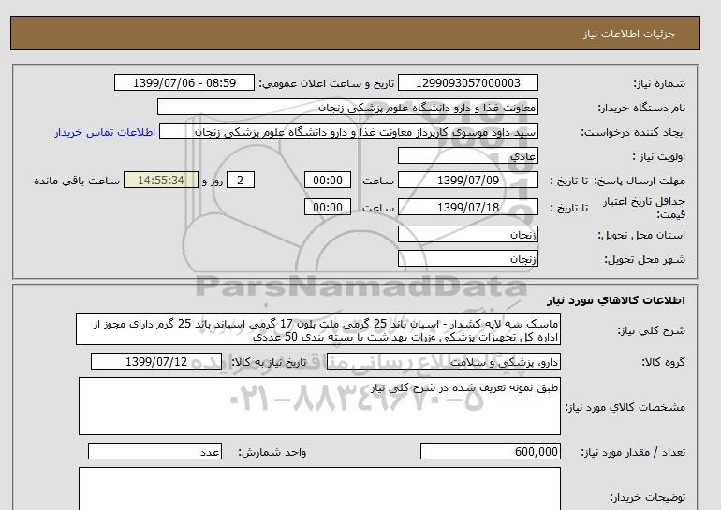Click the label اولویت نیاز

(x=658, y=156)
